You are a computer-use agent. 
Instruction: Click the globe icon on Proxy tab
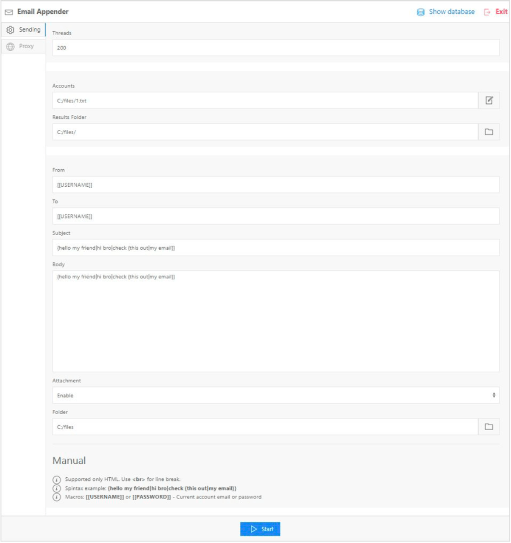click(10, 47)
